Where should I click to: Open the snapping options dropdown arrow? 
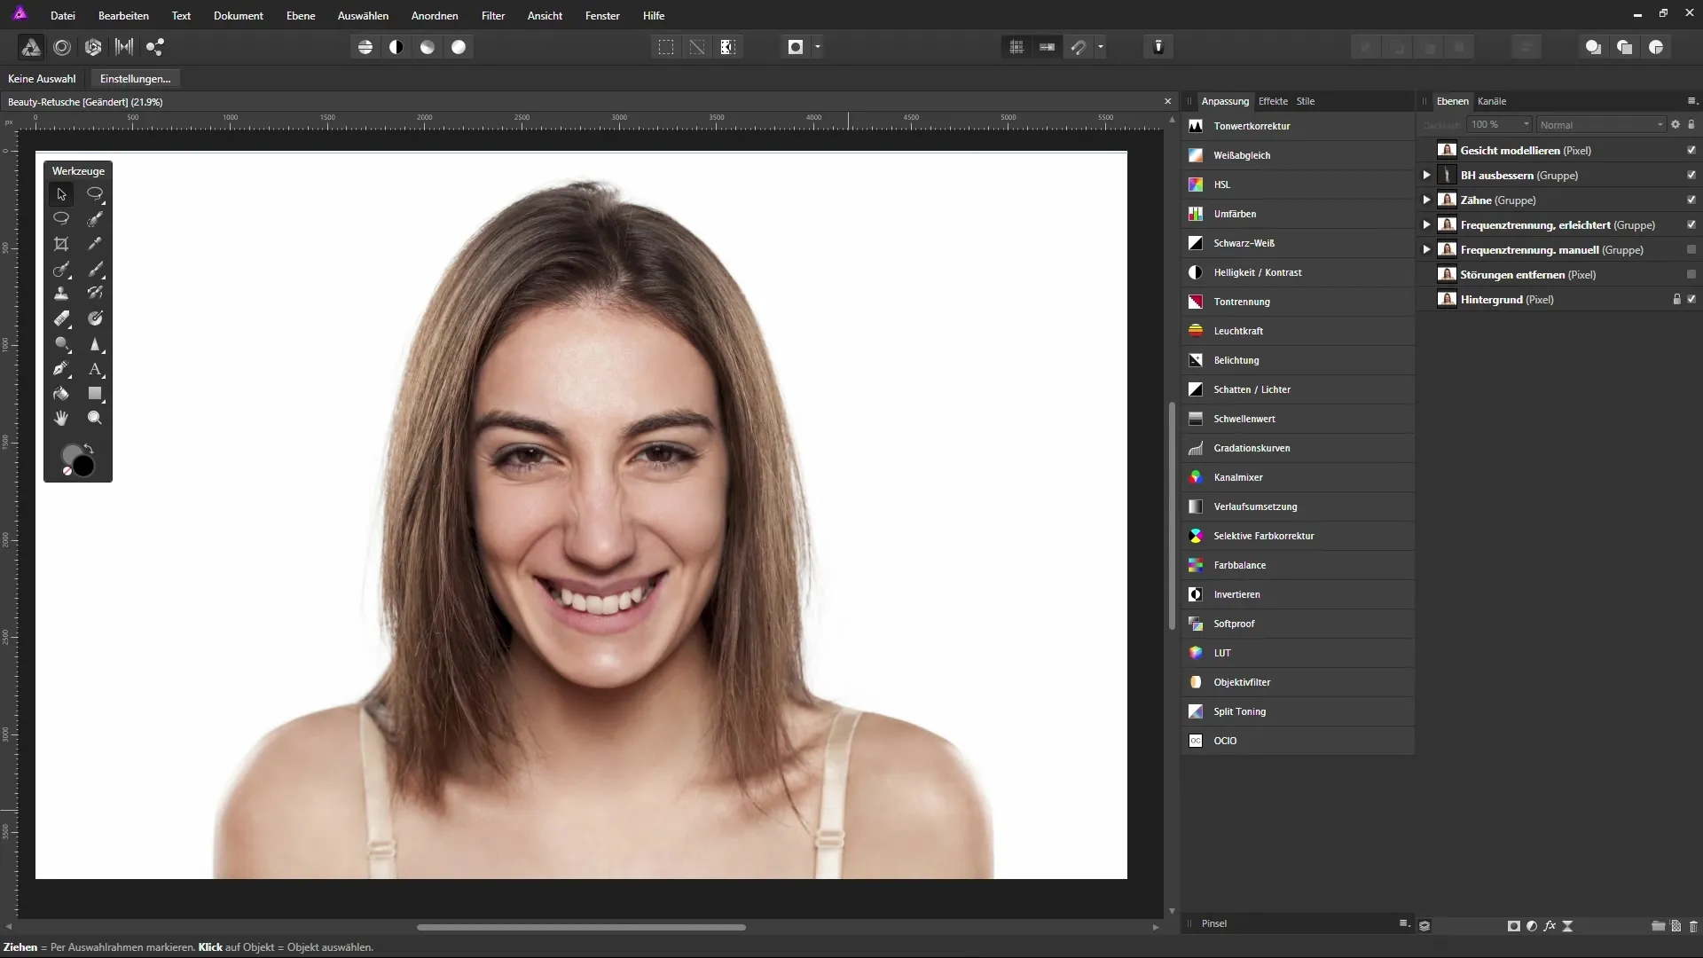coord(1100,47)
